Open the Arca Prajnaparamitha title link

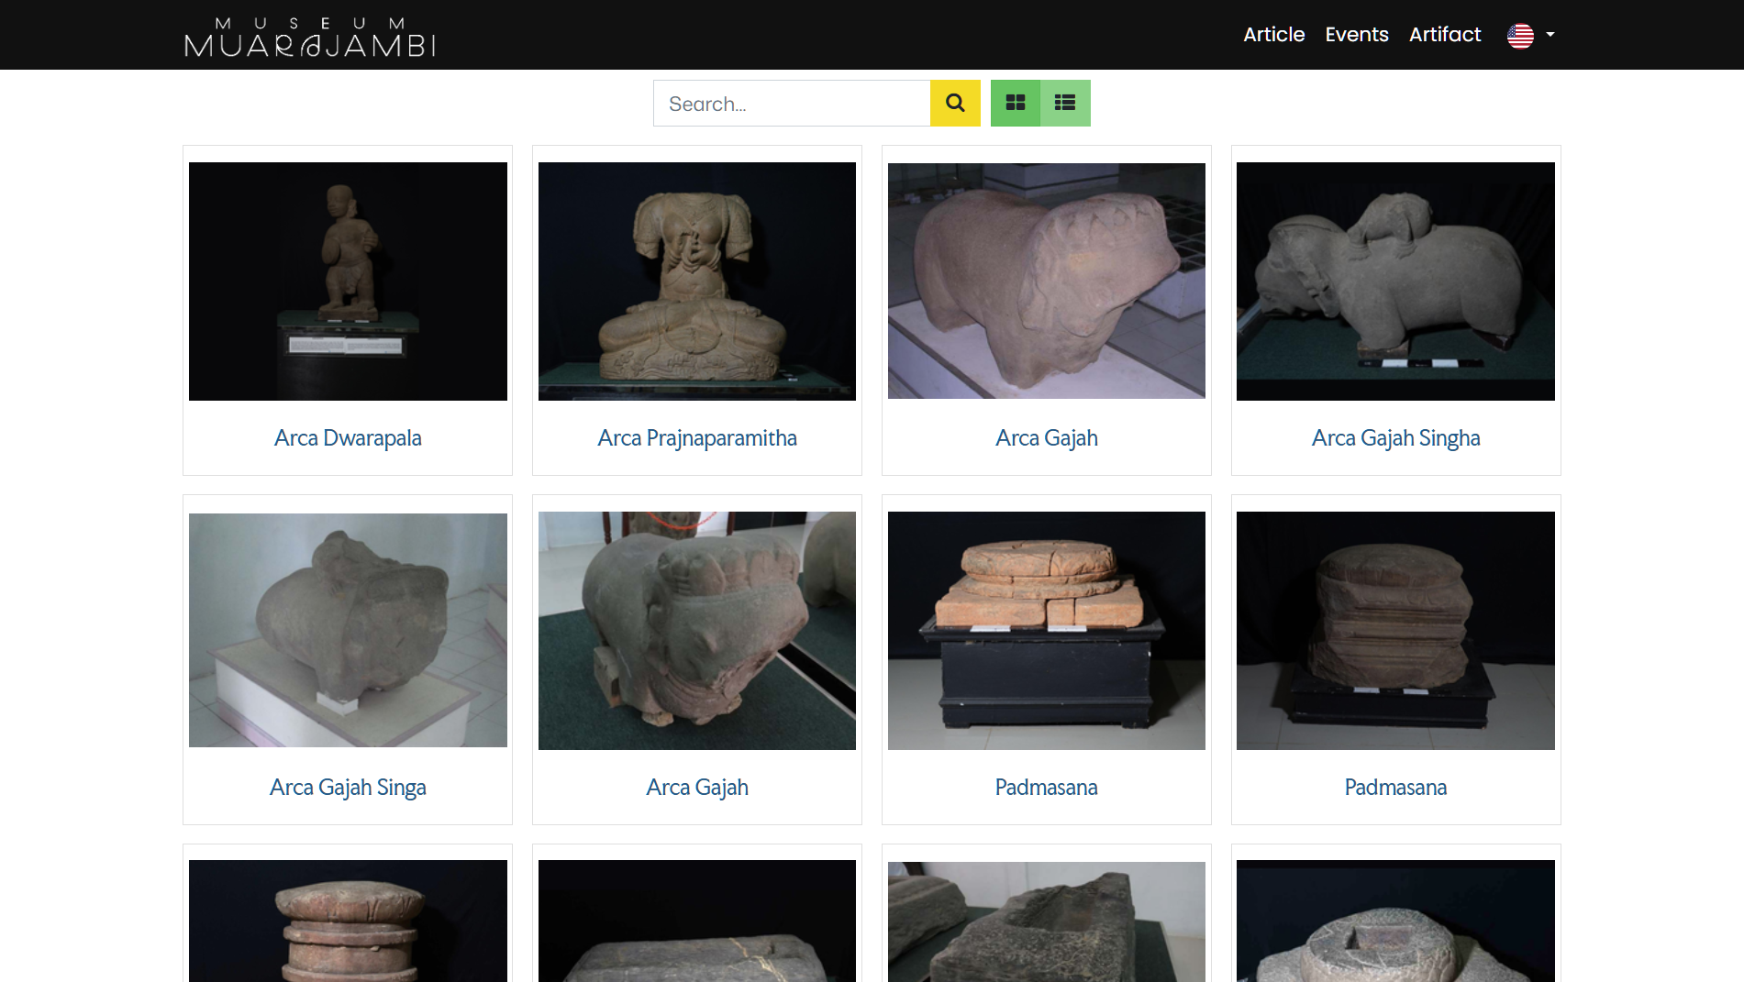(x=697, y=437)
